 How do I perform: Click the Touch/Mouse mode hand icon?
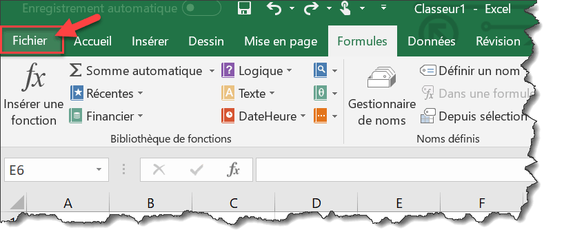[345, 9]
